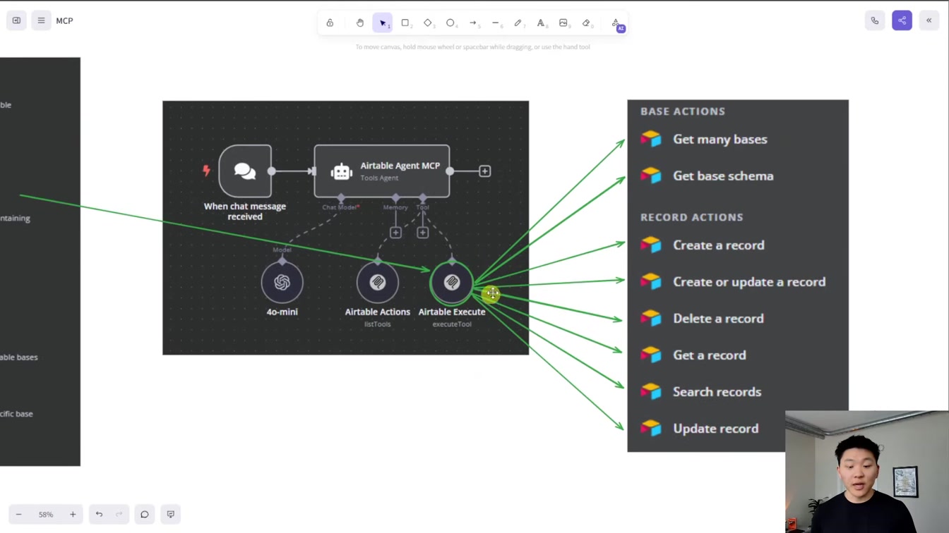The width and height of the screenshot is (949, 533).
Task: Start a call with the phone icon
Action: click(x=875, y=20)
